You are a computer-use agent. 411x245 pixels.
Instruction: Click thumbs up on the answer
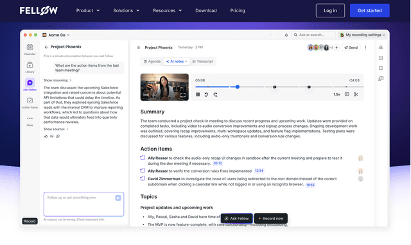[x=46, y=136]
